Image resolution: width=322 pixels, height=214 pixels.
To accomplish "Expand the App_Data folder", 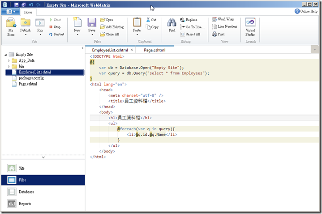I will (x=9, y=60).
